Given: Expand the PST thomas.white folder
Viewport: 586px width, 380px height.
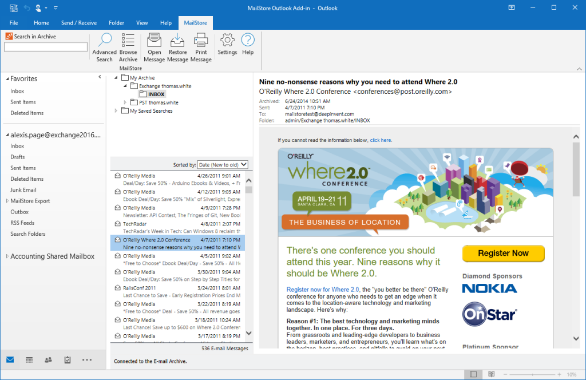Looking at the screenshot, I should [125, 103].
